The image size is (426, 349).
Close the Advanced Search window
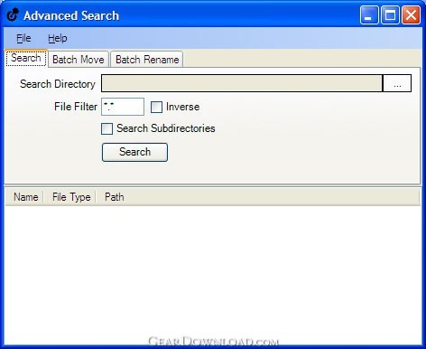pyautogui.click(x=411, y=14)
